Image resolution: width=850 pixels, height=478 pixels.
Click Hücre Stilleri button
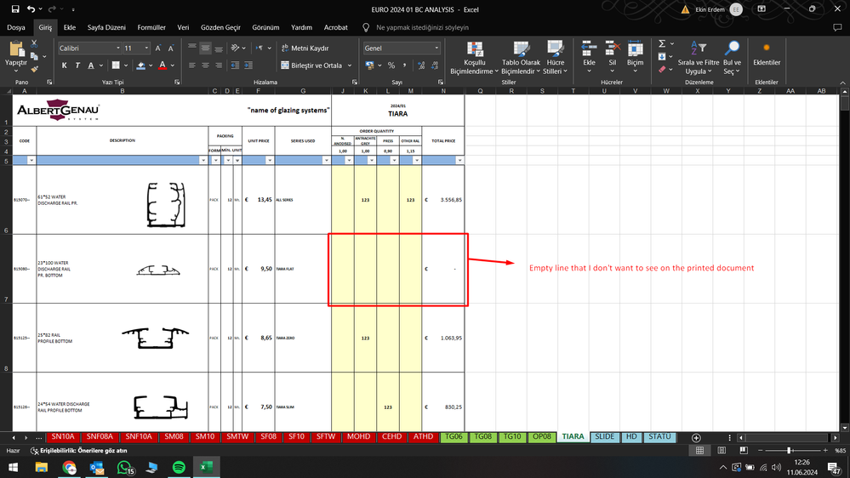556,58
